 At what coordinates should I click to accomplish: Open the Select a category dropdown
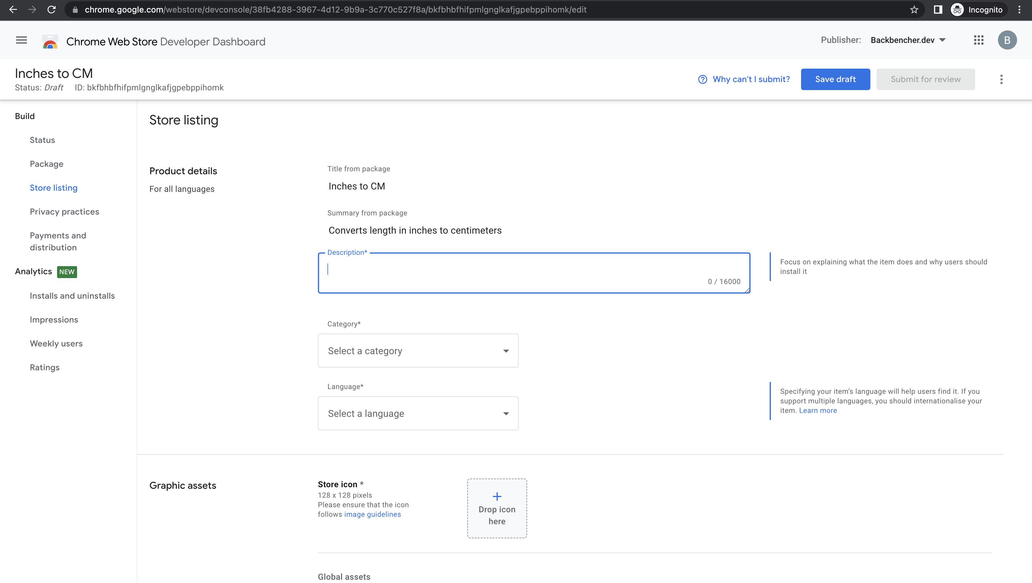pyautogui.click(x=418, y=350)
